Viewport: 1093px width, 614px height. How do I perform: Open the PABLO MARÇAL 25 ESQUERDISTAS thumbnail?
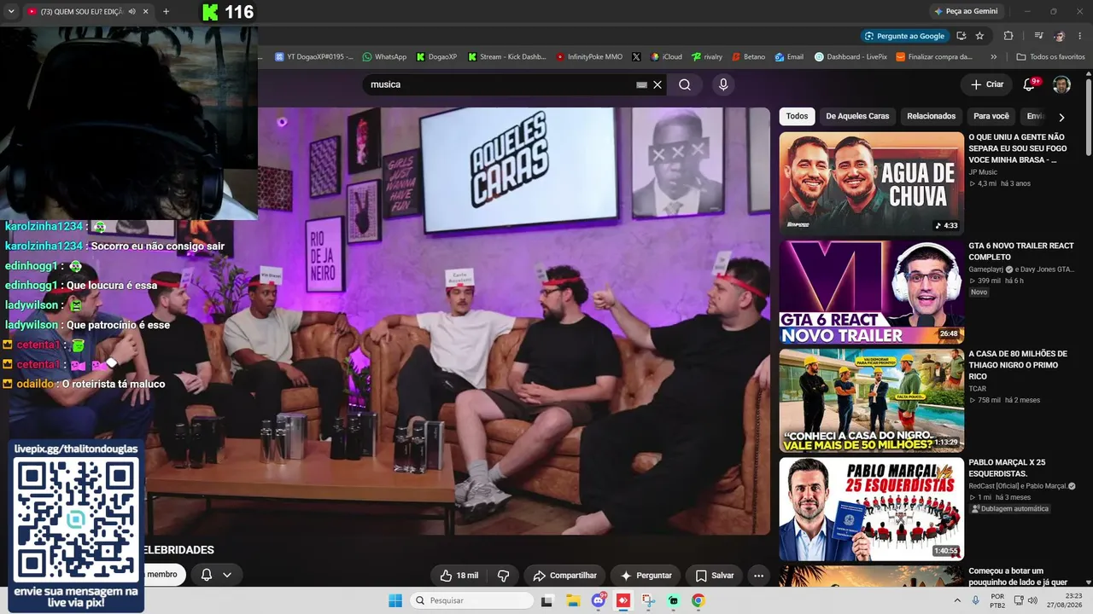(x=871, y=509)
